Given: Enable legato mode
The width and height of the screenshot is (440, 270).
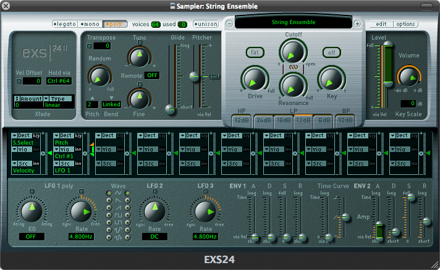Looking at the screenshot, I should [64, 24].
